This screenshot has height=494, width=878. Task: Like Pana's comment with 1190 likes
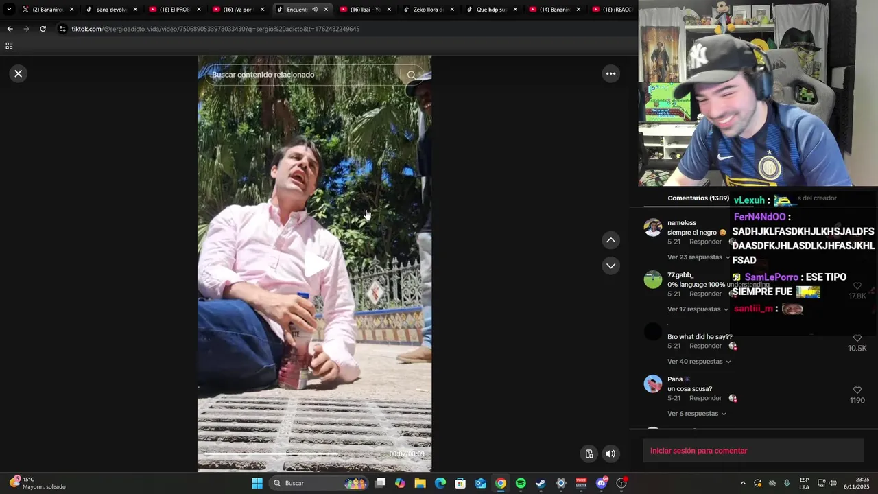[x=857, y=390]
